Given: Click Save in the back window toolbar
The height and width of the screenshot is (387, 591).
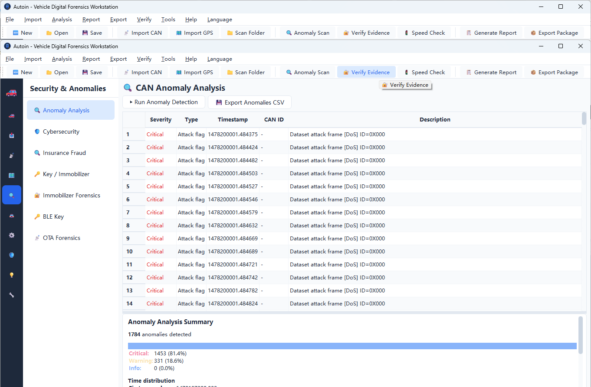Looking at the screenshot, I should 92,33.
